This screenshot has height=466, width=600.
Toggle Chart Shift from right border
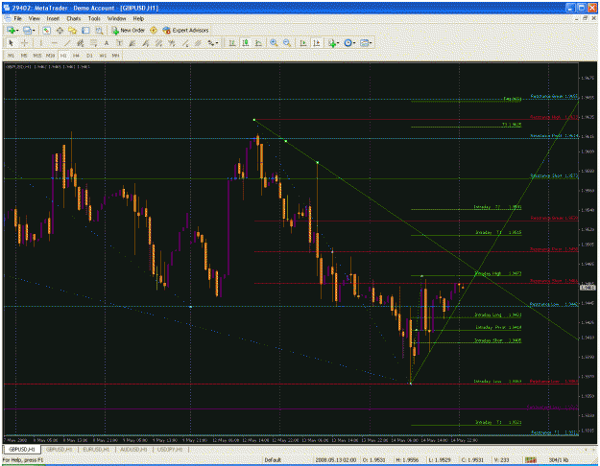(x=316, y=43)
